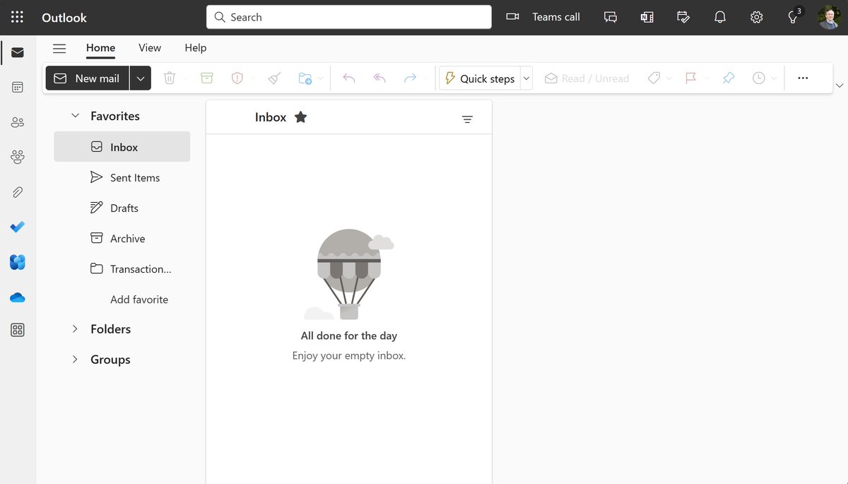This screenshot has height=484, width=848.
Task: Open the Calendar from the left rail
Action: point(17,86)
